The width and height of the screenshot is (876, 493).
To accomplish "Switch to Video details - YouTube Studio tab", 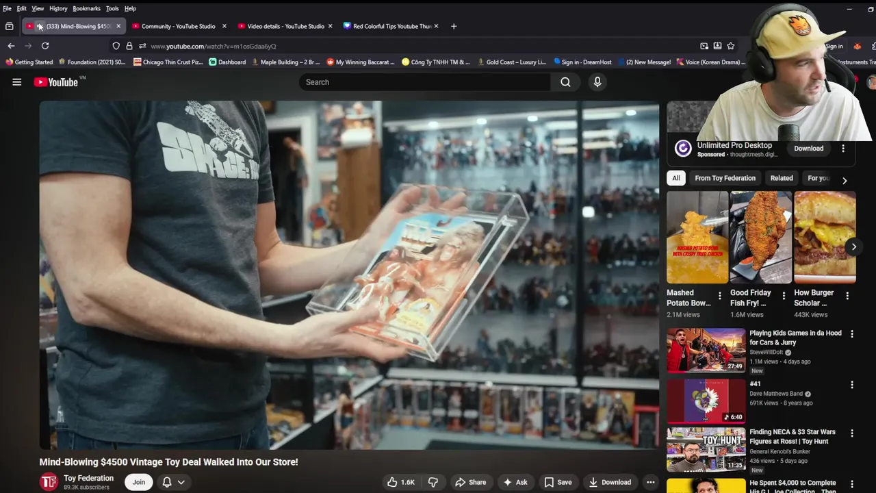I will click(285, 26).
